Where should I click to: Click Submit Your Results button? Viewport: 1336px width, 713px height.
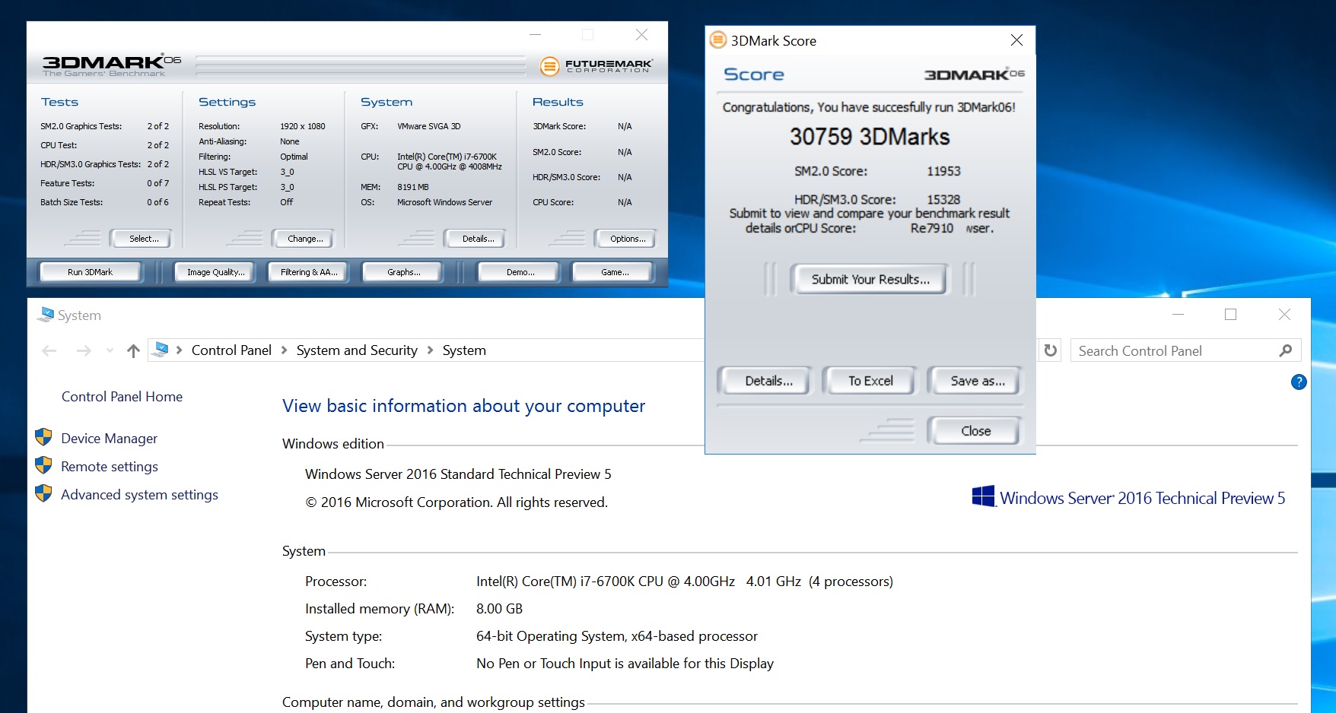(x=870, y=279)
